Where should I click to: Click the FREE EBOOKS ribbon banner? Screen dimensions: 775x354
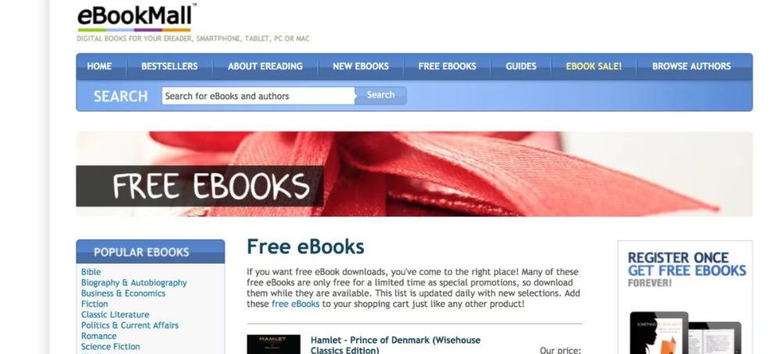pos(414,174)
